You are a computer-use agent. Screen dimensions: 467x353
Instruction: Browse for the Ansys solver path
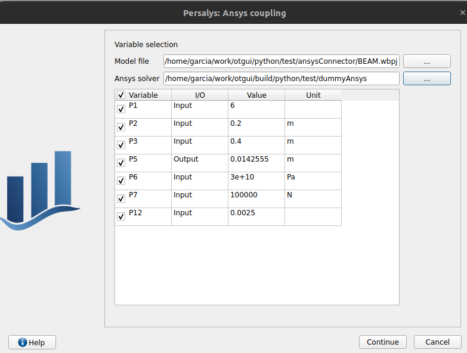426,79
